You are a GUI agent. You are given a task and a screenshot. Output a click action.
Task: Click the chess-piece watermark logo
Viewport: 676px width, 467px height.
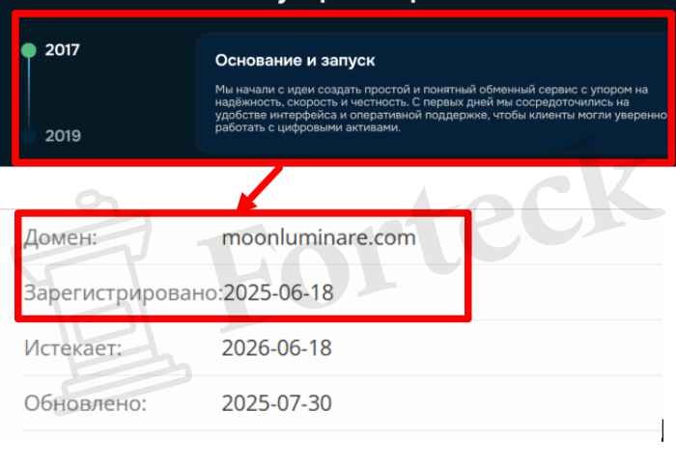point(101,302)
